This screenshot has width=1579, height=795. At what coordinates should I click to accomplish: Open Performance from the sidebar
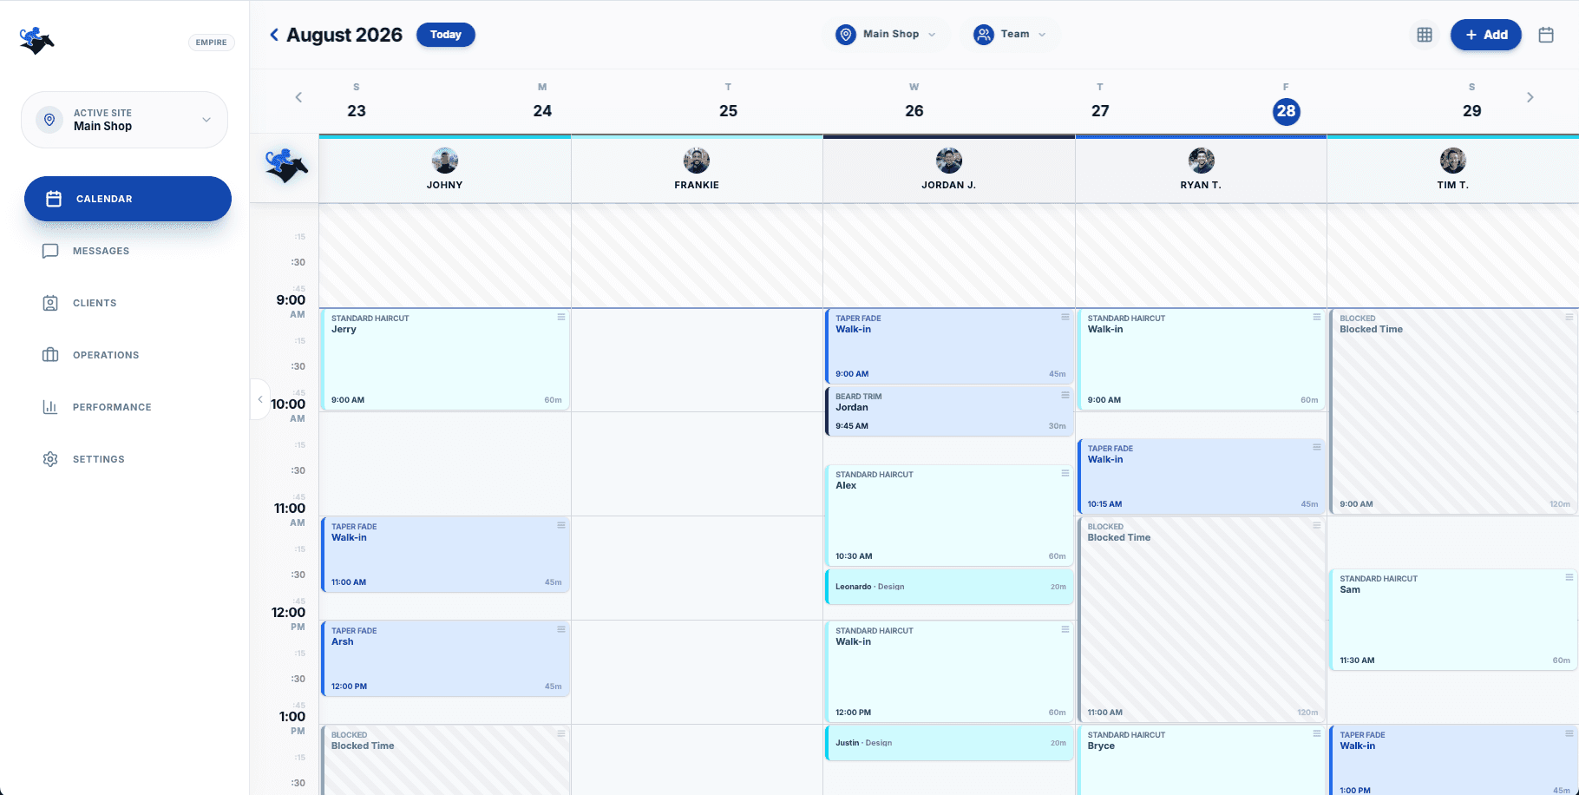(x=128, y=407)
